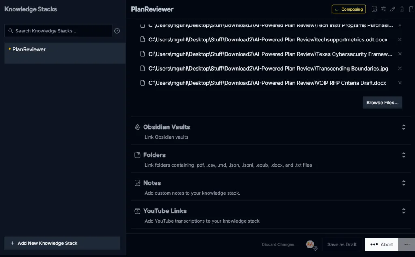Click the Composing status indicator
Screen dimensions: 415x257
[x=349, y=9]
